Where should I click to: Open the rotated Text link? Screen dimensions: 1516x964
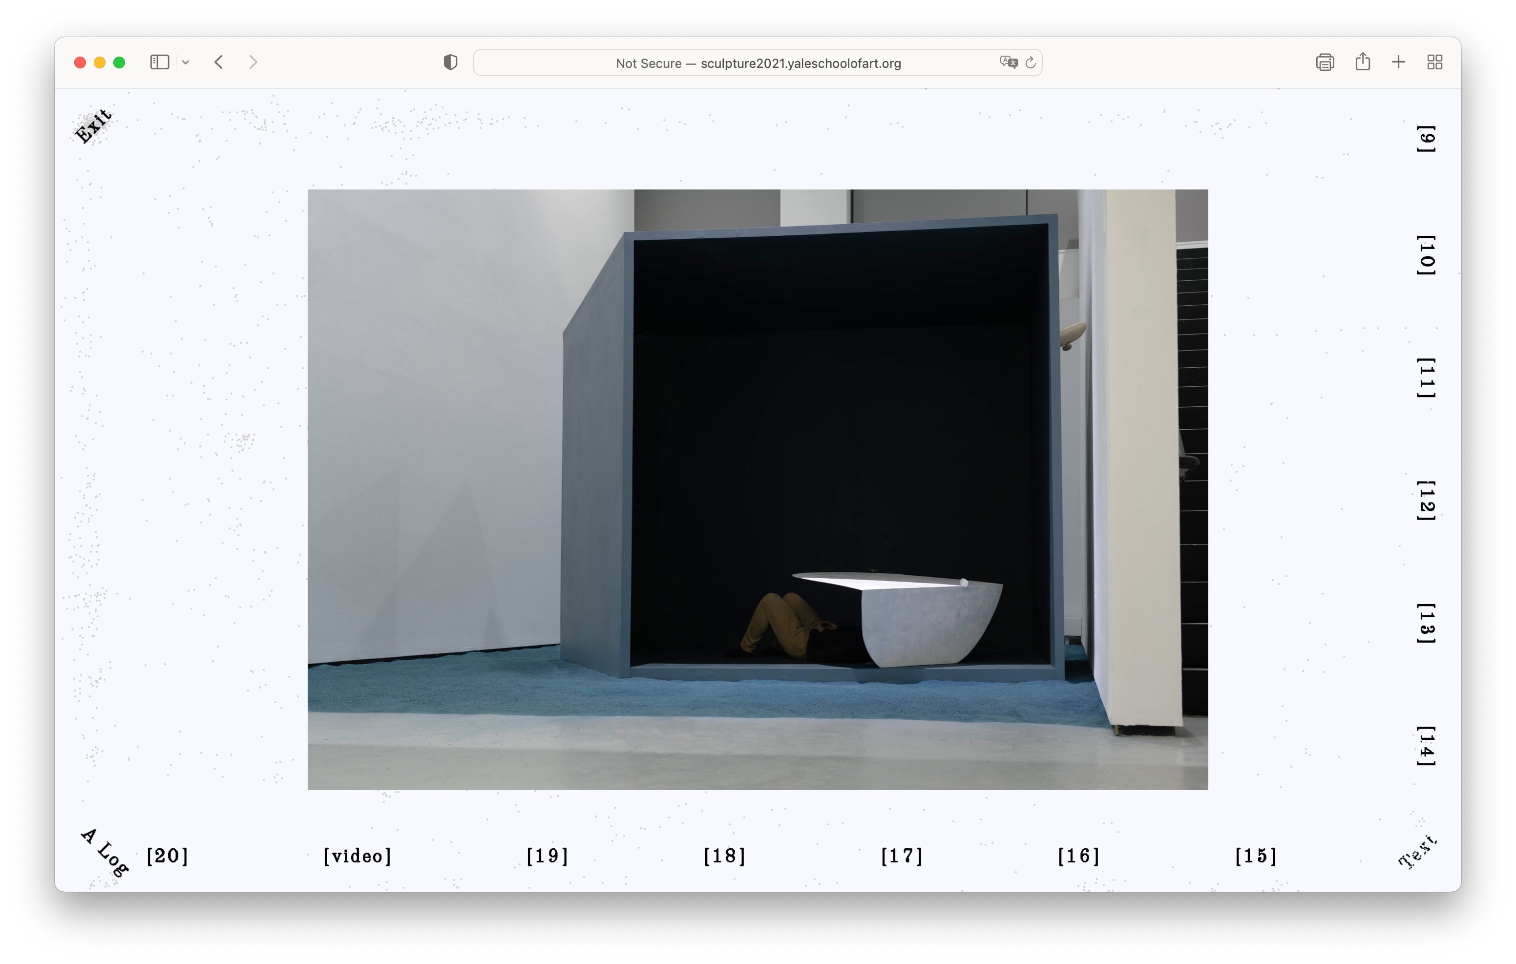(1417, 852)
